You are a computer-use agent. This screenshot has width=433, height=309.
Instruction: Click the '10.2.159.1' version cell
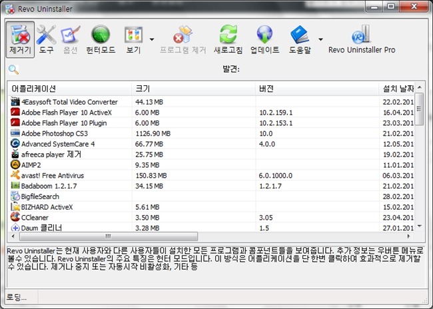pos(276,113)
